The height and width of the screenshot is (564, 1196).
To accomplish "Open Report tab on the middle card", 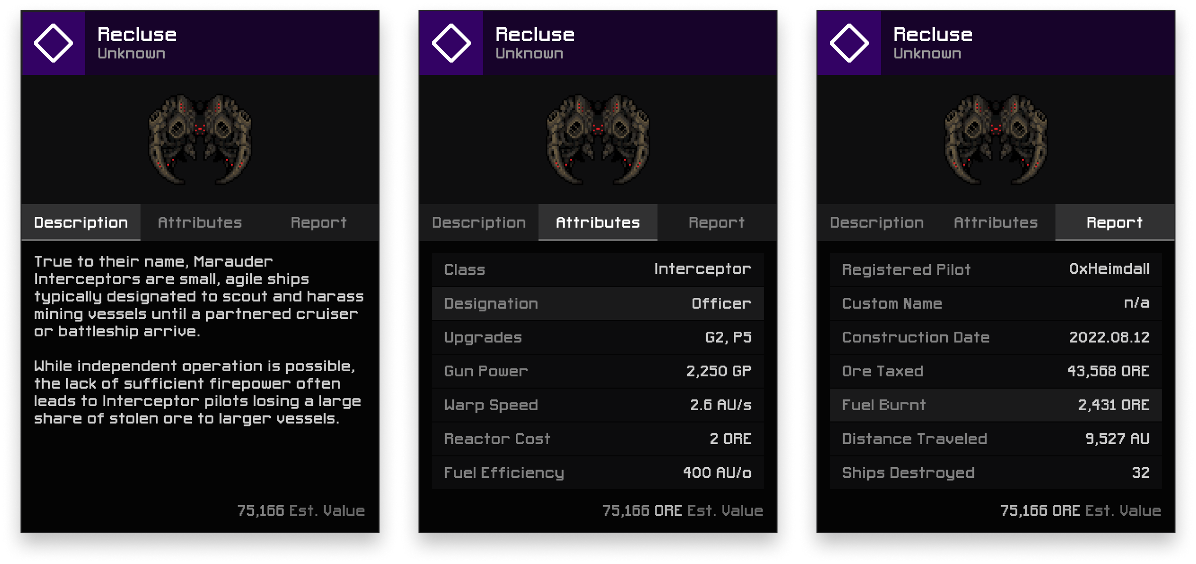I will (x=716, y=223).
